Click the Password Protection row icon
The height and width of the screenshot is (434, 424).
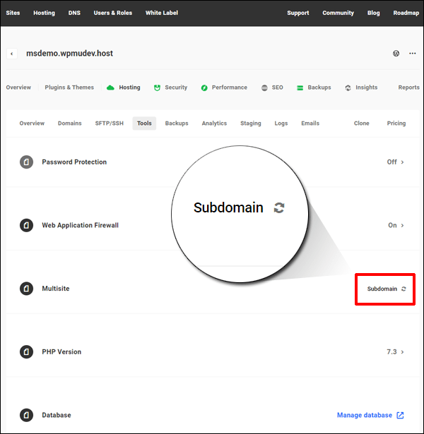26,162
